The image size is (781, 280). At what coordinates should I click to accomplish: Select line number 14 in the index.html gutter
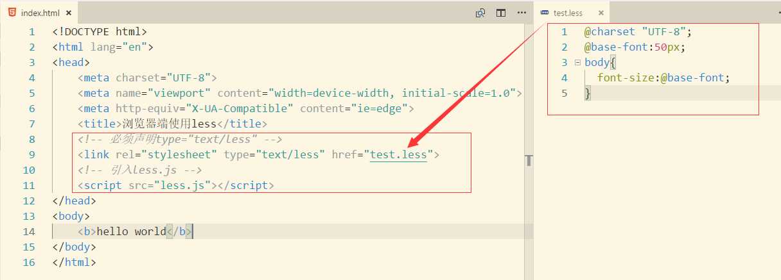[29, 231]
